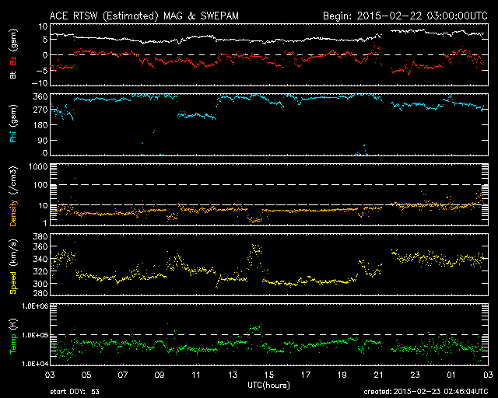498x398 pixels.
Task: Click the "1000" tick on the Density axis
Action: (38, 166)
